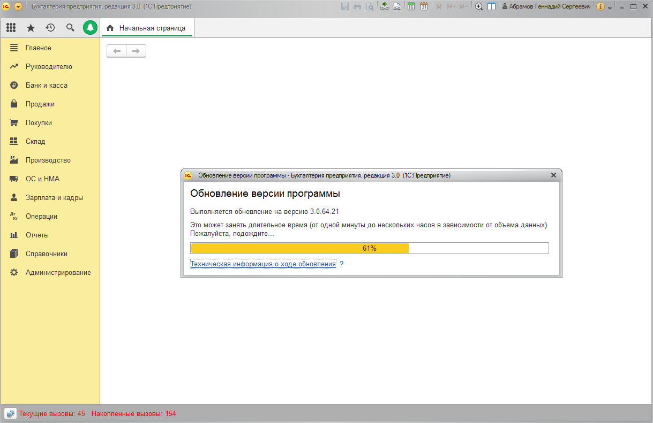Click the forward navigation arrow
Image resolution: width=653 pixels, height=423 pixels.
click(136, 51)
